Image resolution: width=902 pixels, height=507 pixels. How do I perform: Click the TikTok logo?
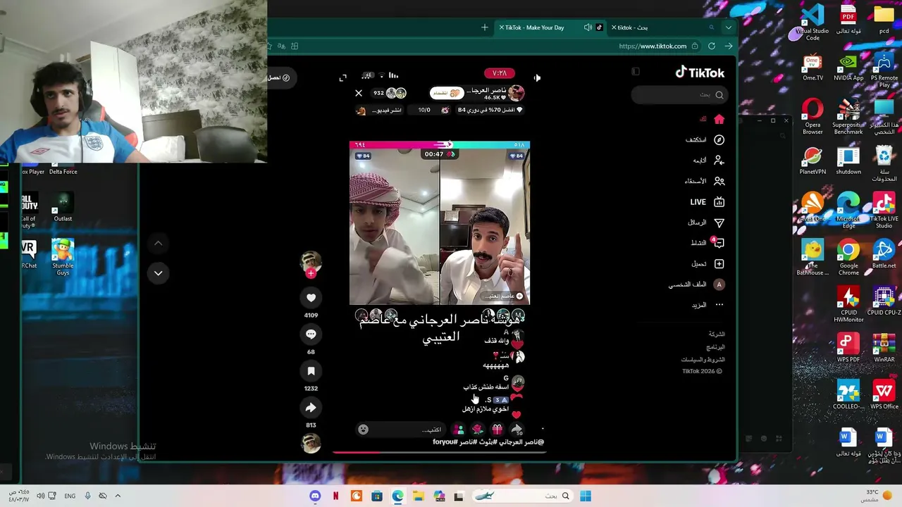click(700, 73)
